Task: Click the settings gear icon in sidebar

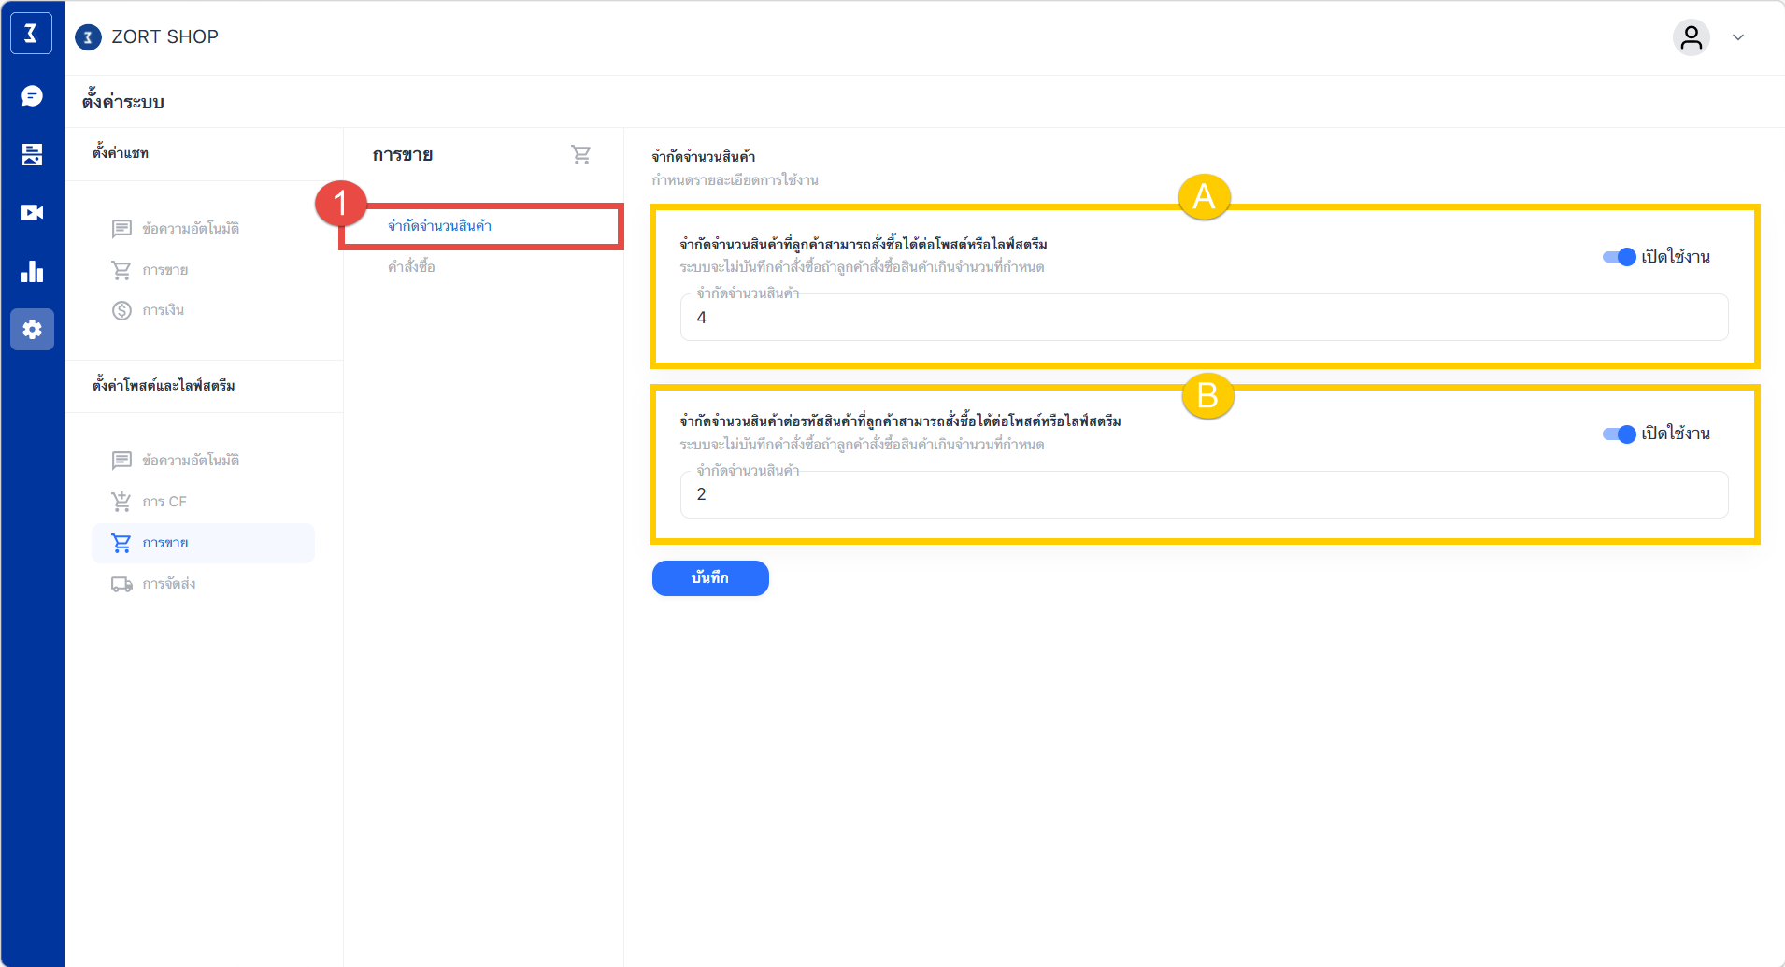Action: [x=32, y=330]
